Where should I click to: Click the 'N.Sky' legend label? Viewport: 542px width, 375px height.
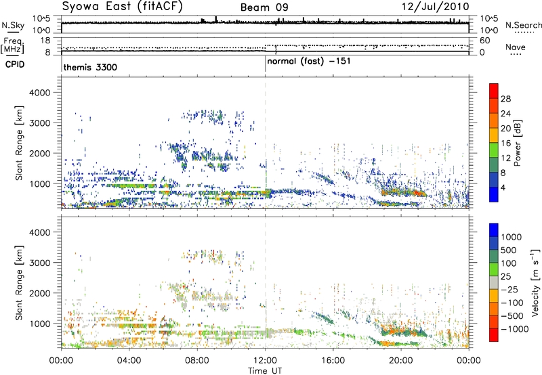(x=13, y=25)
